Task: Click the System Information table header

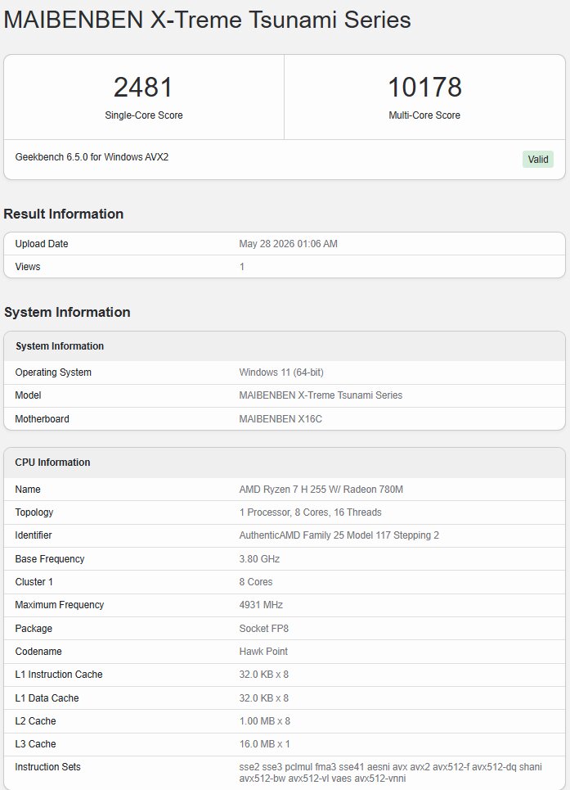Action: click(60, 346)
